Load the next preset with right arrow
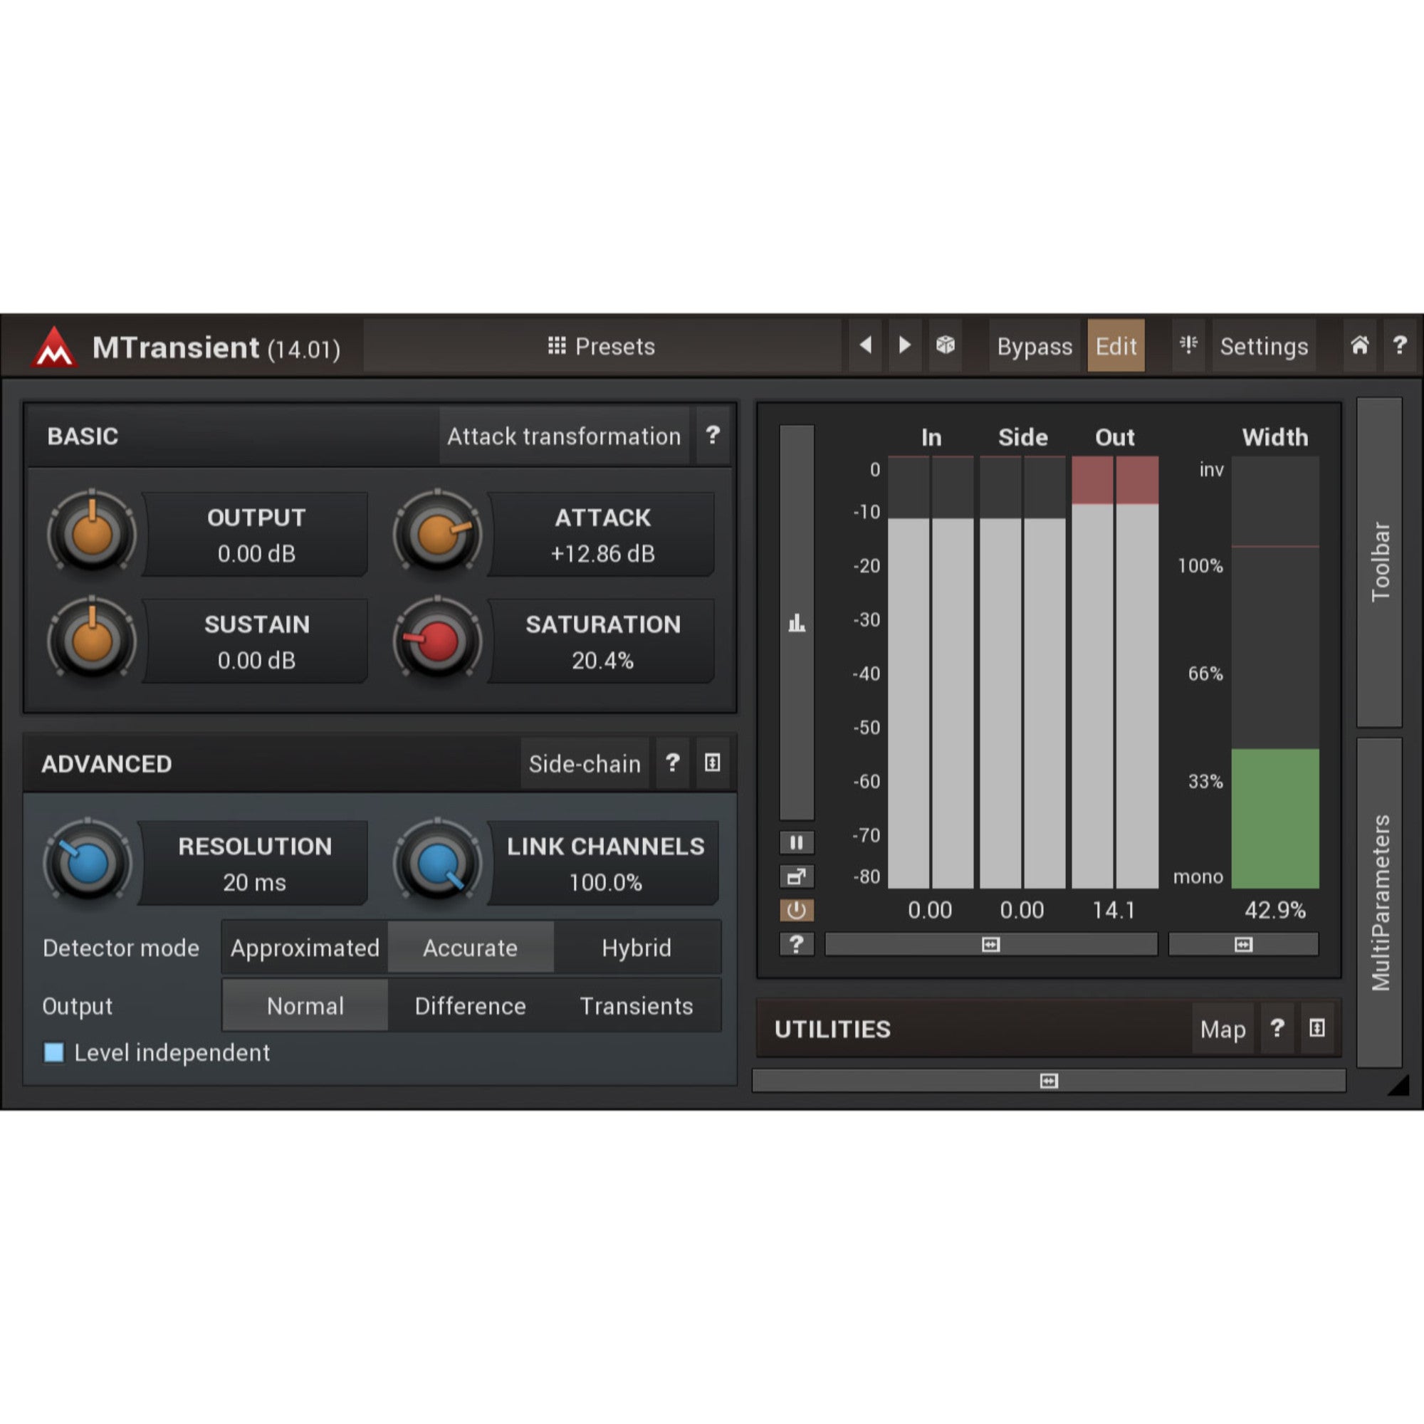 (x=905, y=345)
